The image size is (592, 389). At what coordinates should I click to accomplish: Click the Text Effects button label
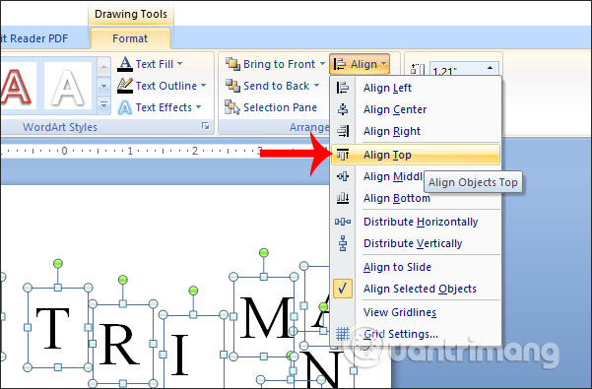coord(164,107)
